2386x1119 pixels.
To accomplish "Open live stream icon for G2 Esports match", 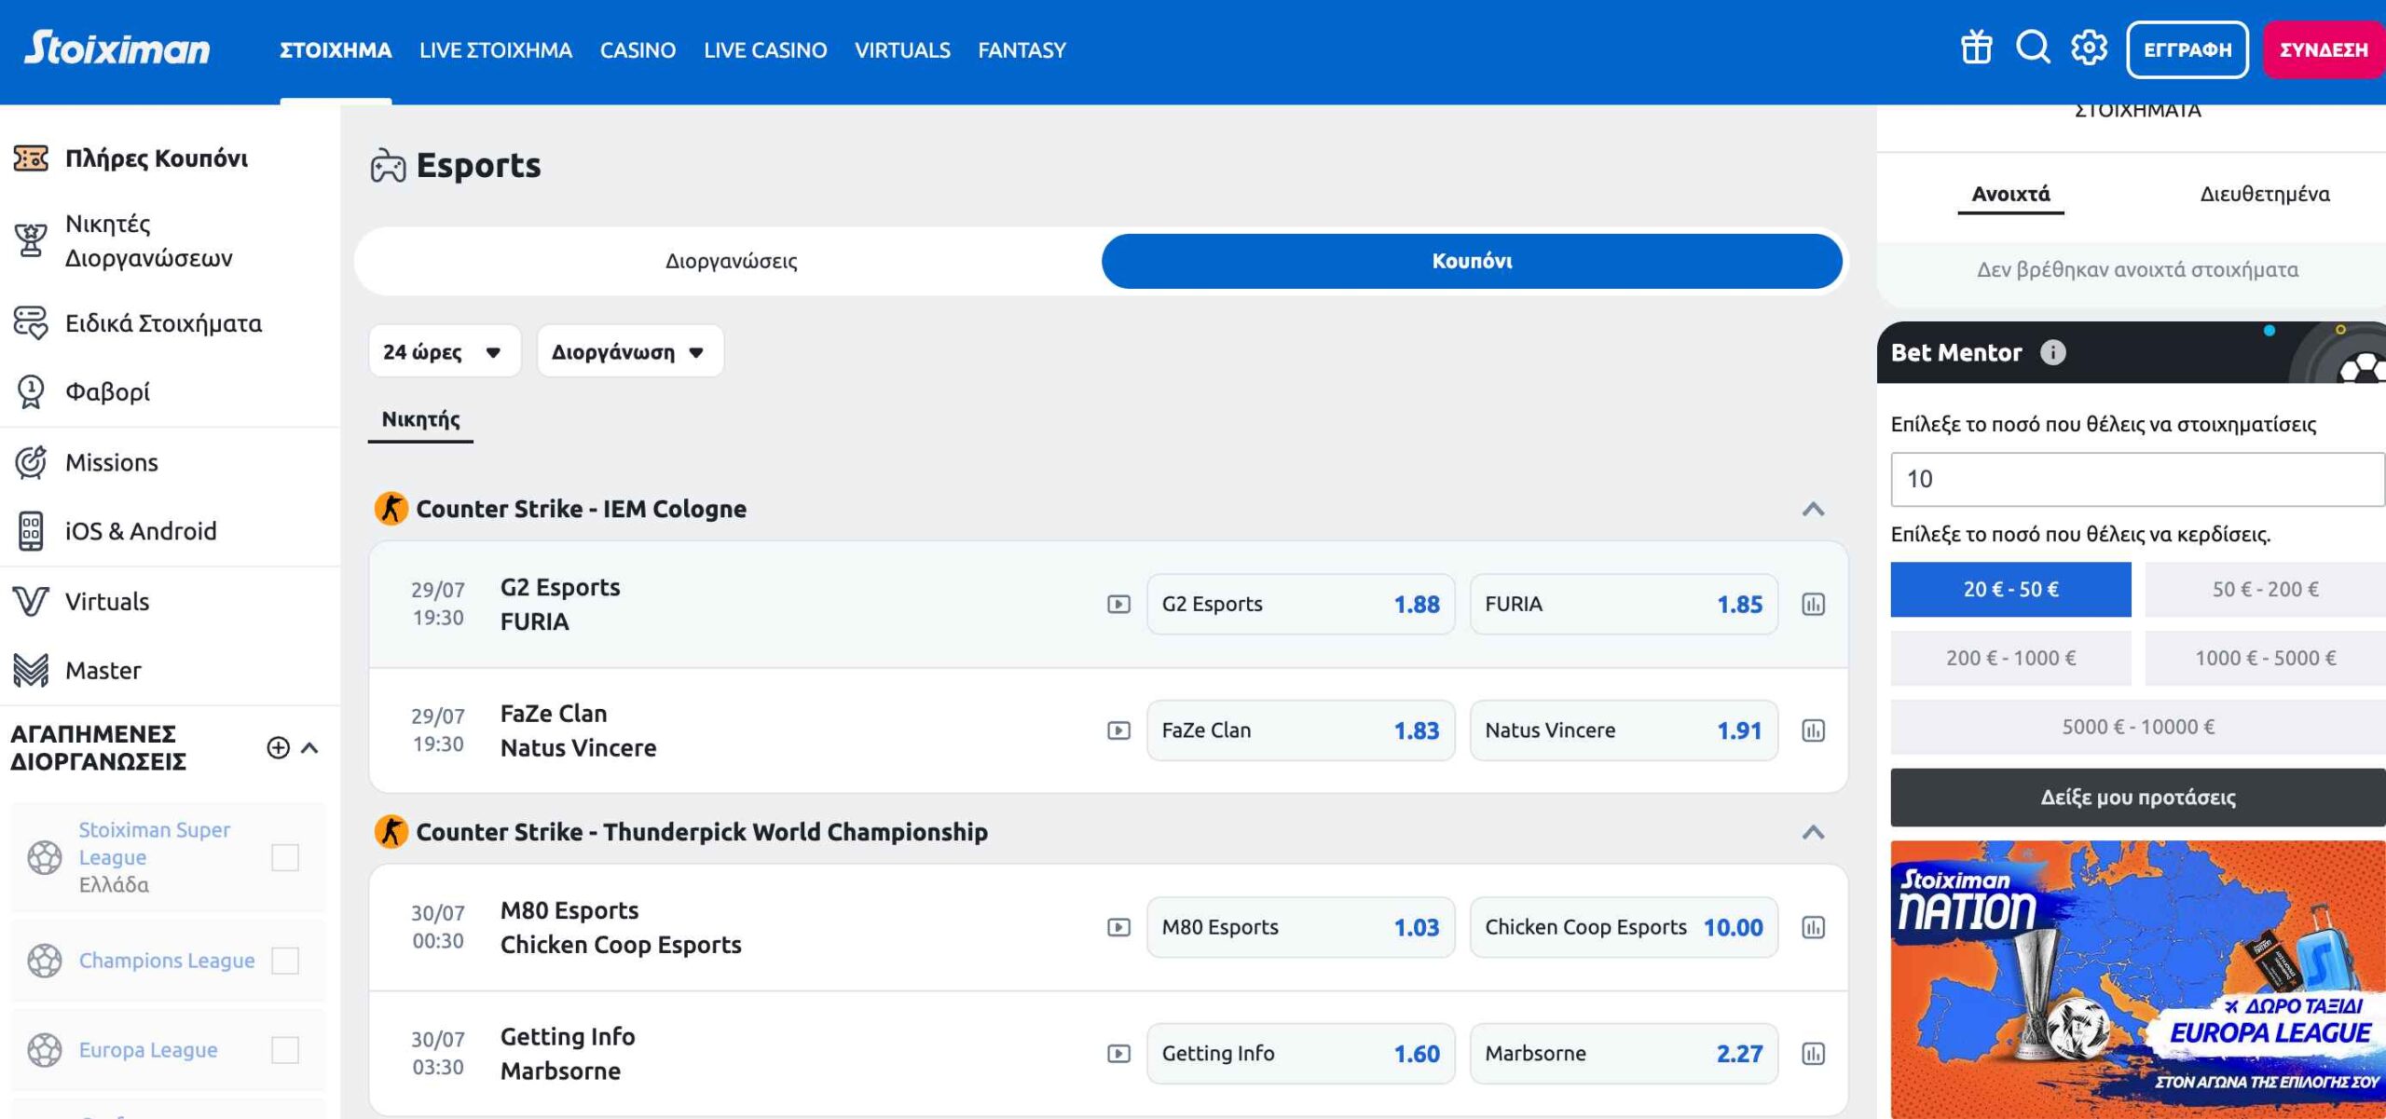I will point(1118,605).
